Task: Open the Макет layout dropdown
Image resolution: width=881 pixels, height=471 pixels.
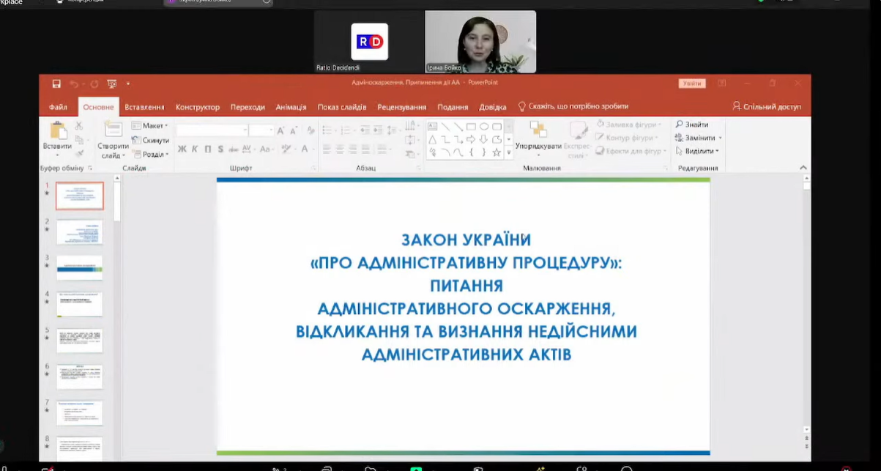Action: (150, 126)
